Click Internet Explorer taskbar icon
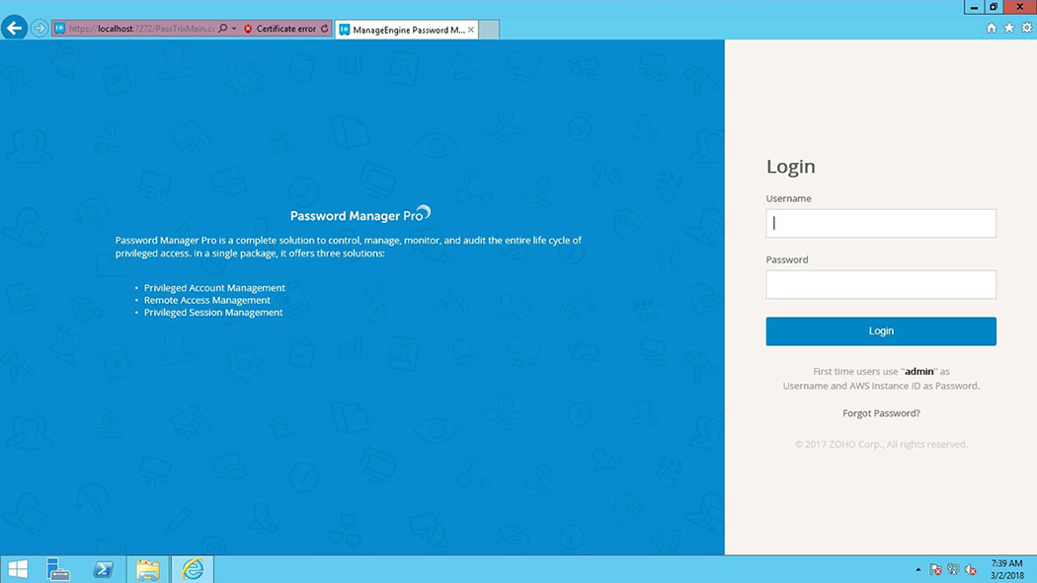 pyautogui.click(x=193, y=569)
